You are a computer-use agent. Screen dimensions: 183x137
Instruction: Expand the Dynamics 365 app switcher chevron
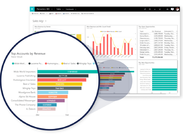pos(52,9)
